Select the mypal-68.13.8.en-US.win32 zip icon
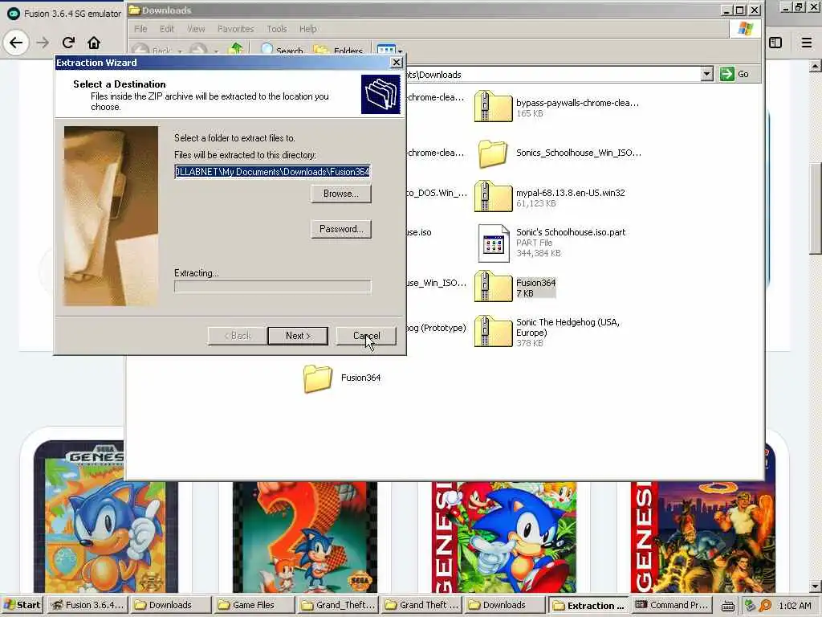The image size is (822, 617). (493, 196)
